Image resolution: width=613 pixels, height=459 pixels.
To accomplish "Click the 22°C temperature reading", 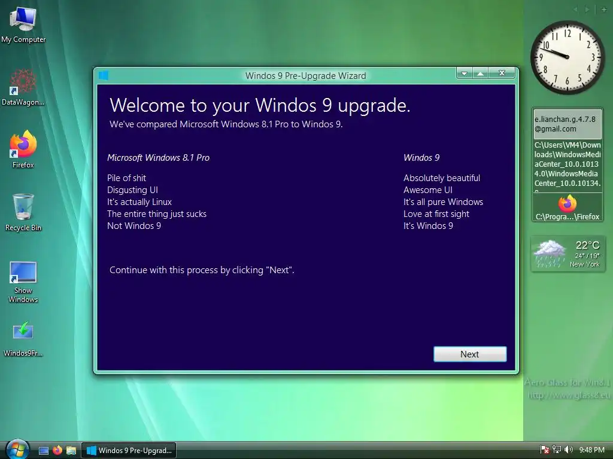I will 587,245.
